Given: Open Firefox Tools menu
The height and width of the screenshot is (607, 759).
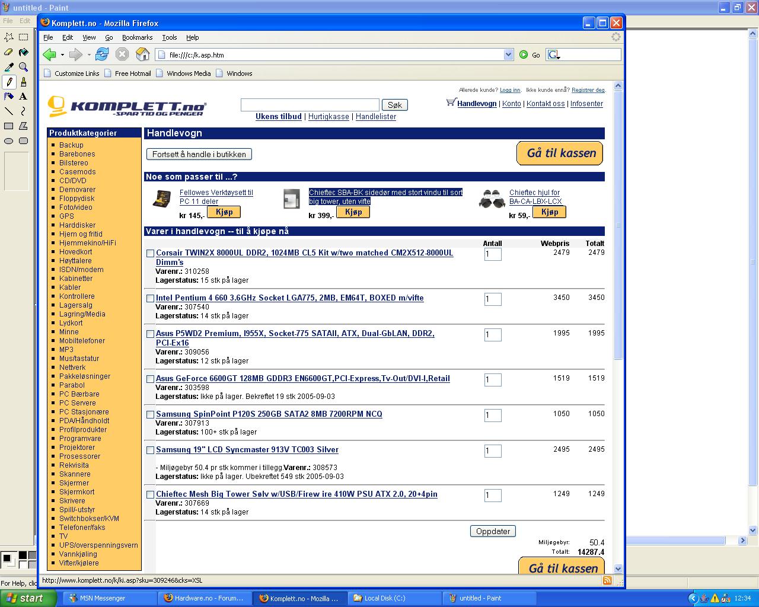Looking at the screenshot, I should click(170, 37).
